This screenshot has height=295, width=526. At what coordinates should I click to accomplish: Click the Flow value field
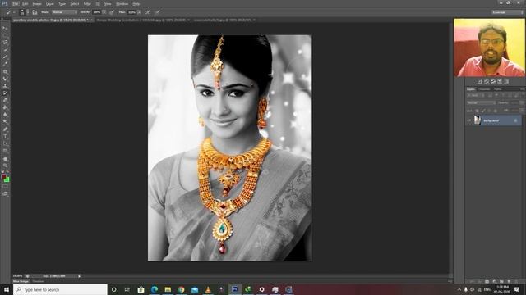131,12
